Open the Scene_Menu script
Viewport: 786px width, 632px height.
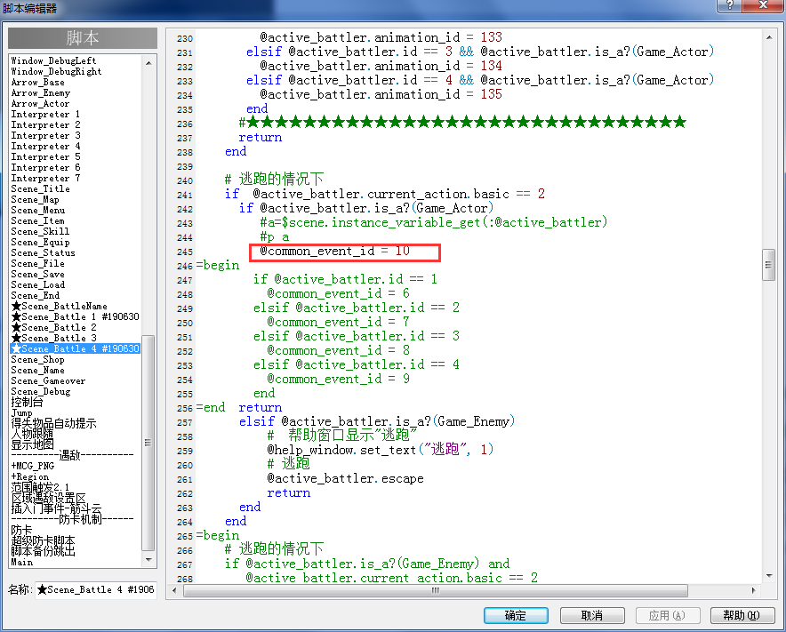click(38, 210)
